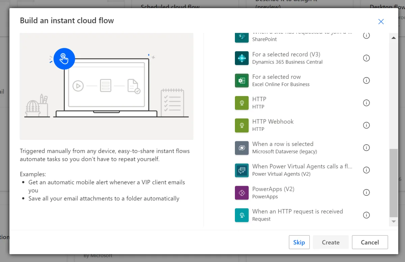Open info icon beside the HTTP trigger
Screen dimensions: 405x262
366,103
